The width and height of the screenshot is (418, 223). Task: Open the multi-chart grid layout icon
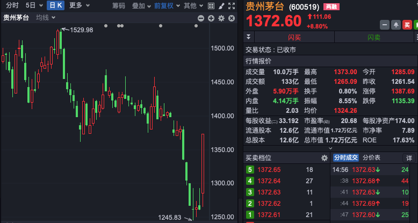(x=211, y=6)
